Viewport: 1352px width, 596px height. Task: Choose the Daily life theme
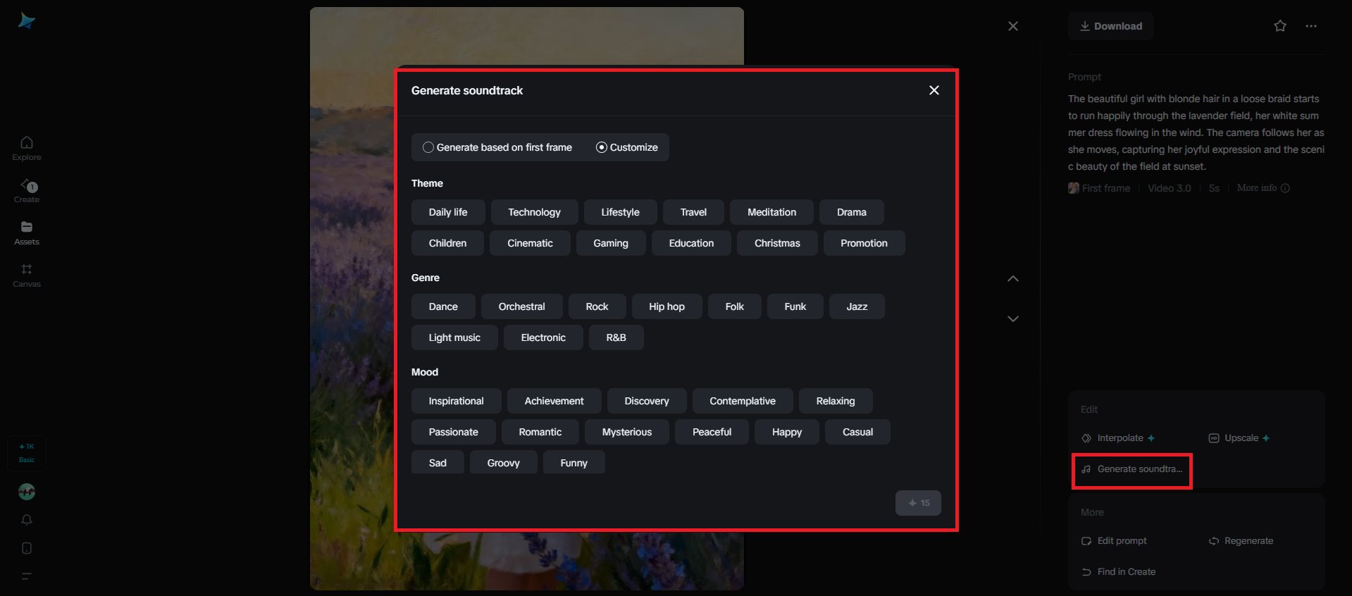point(448,212)
